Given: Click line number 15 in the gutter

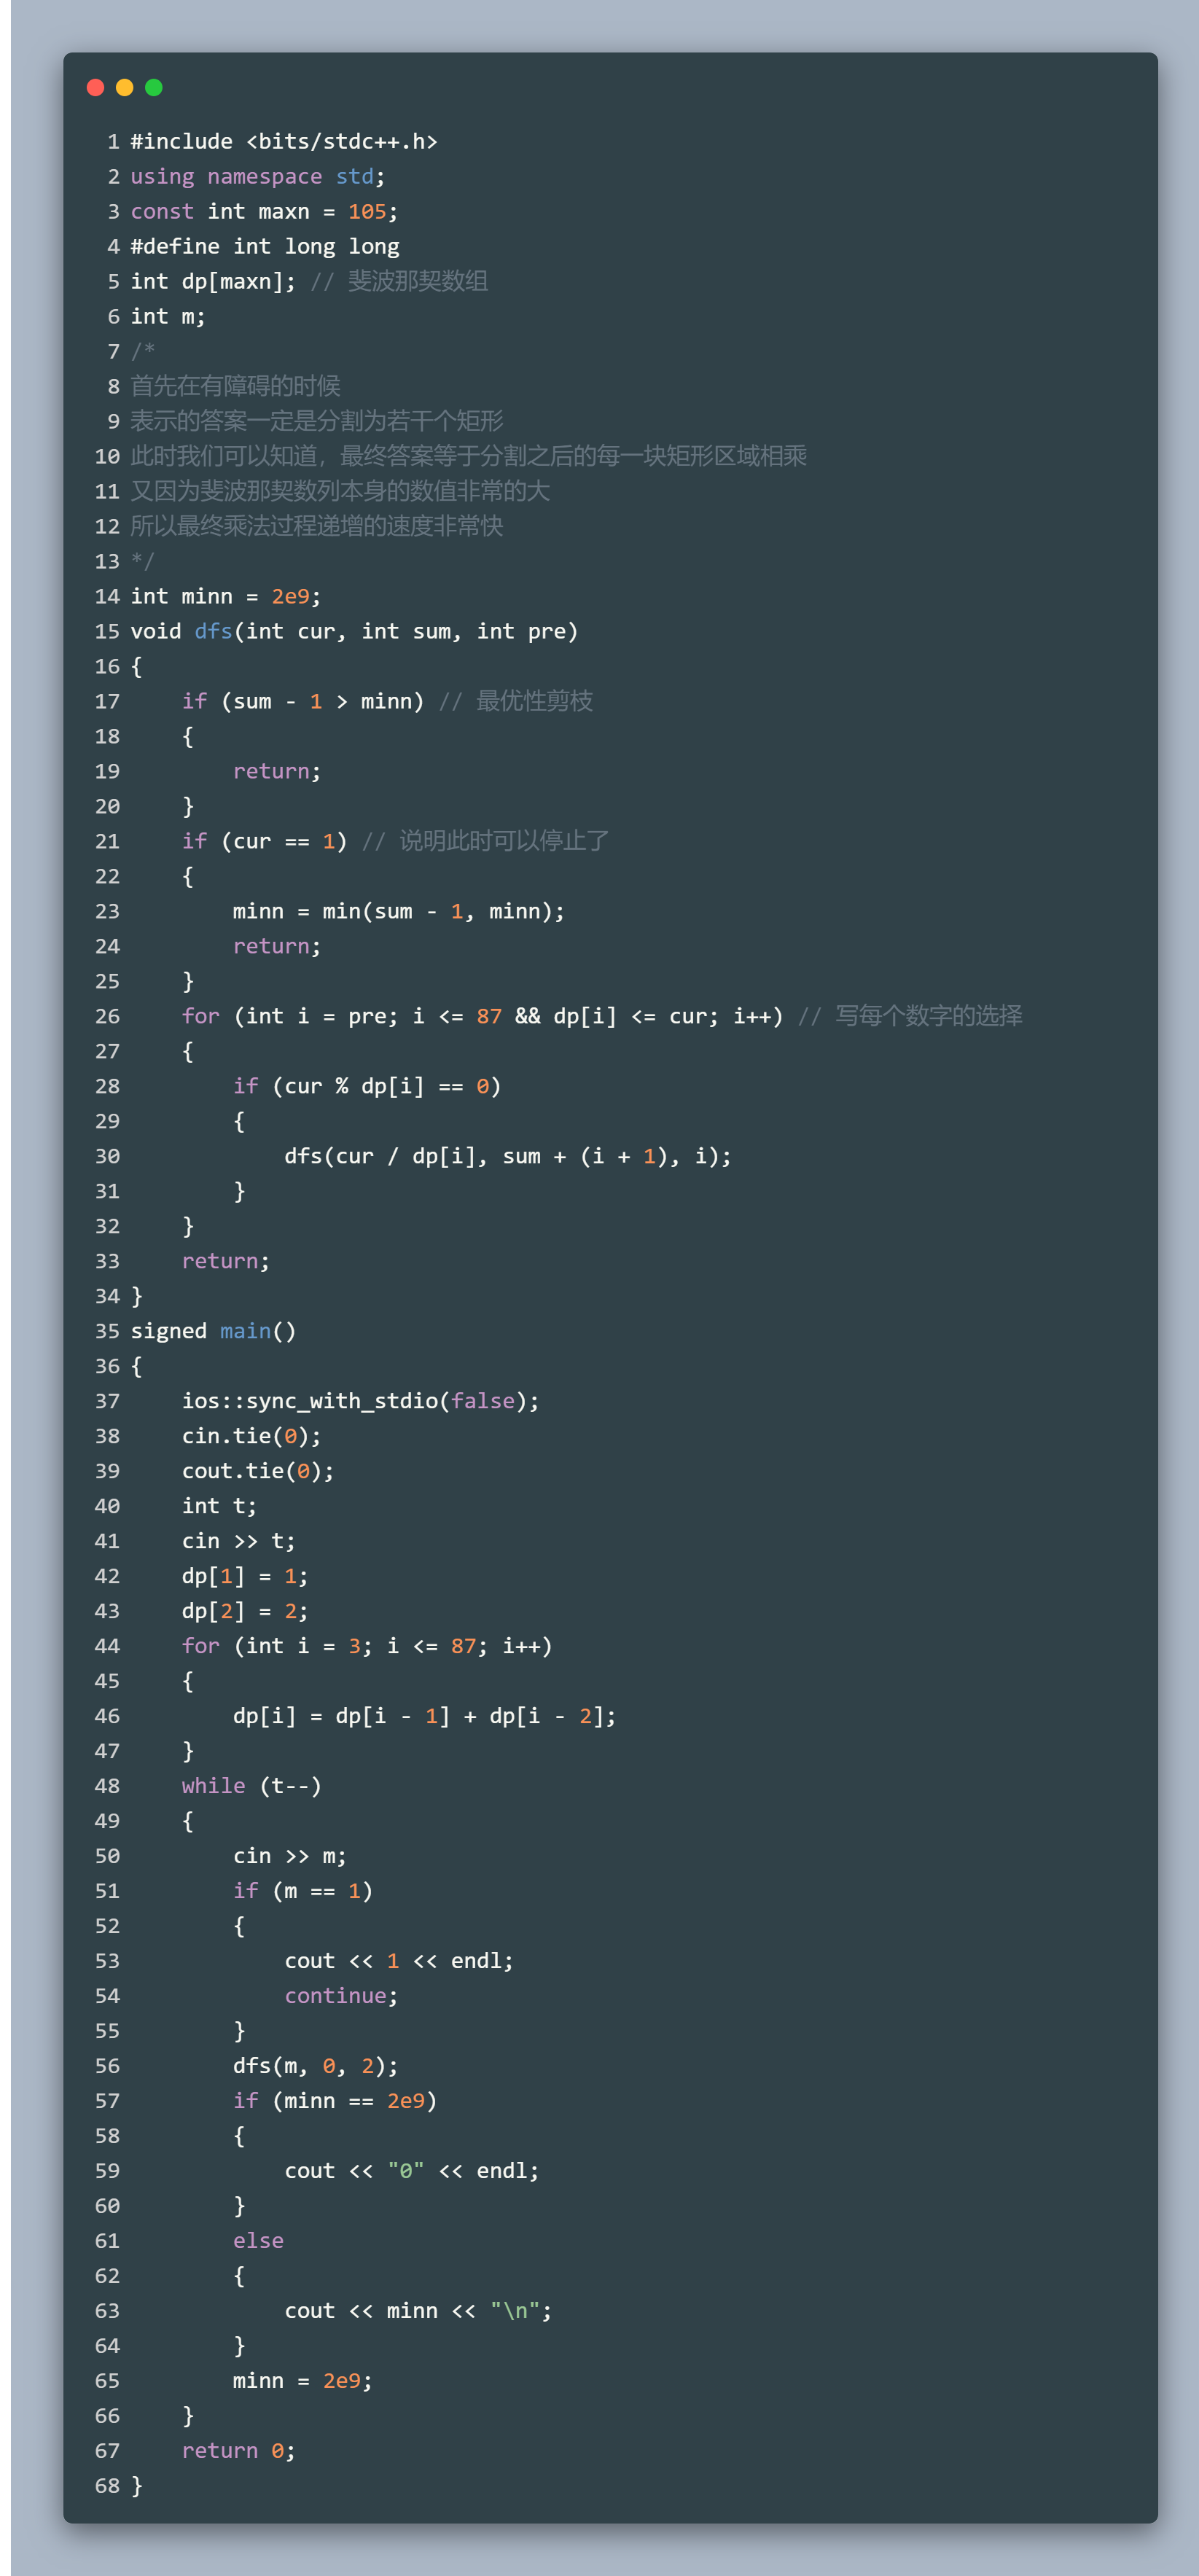Looking at the screenshot, I should pyautogui.click(x=107, y=632).
